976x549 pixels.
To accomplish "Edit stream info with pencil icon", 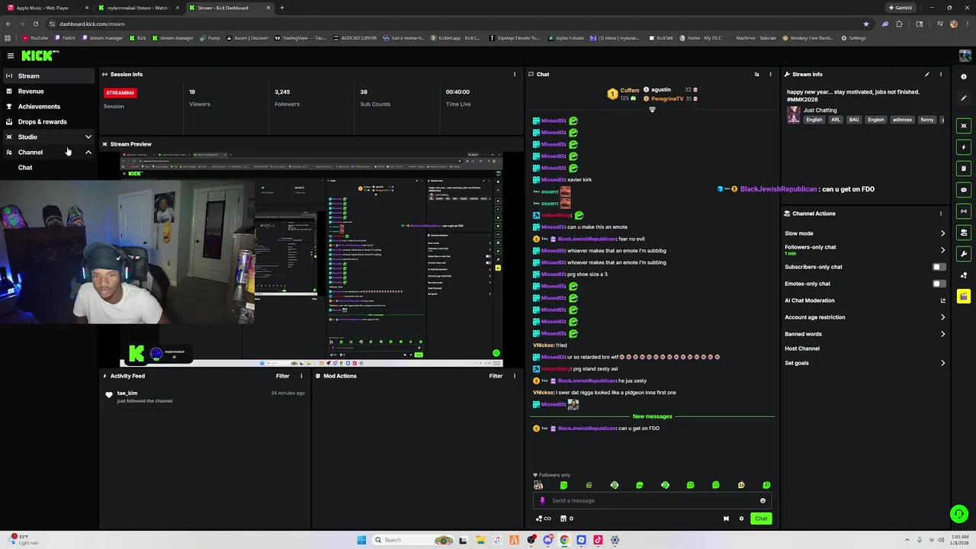I will click(926, 74).
